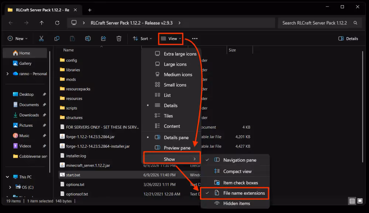Enable Compact view option

point(235,171)
